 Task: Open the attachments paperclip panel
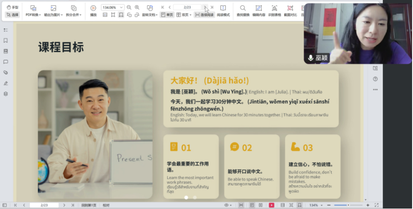[x=6, y=73]
